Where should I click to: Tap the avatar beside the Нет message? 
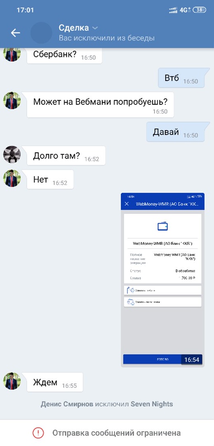click(12, 178)
